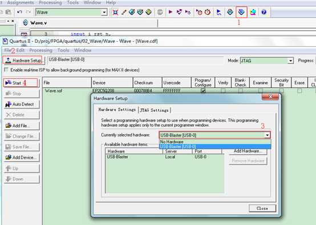The image size is (316, 225).
Task: Click the yellow chip floorplan toolbar icon
Action: [x=149, y=12]
